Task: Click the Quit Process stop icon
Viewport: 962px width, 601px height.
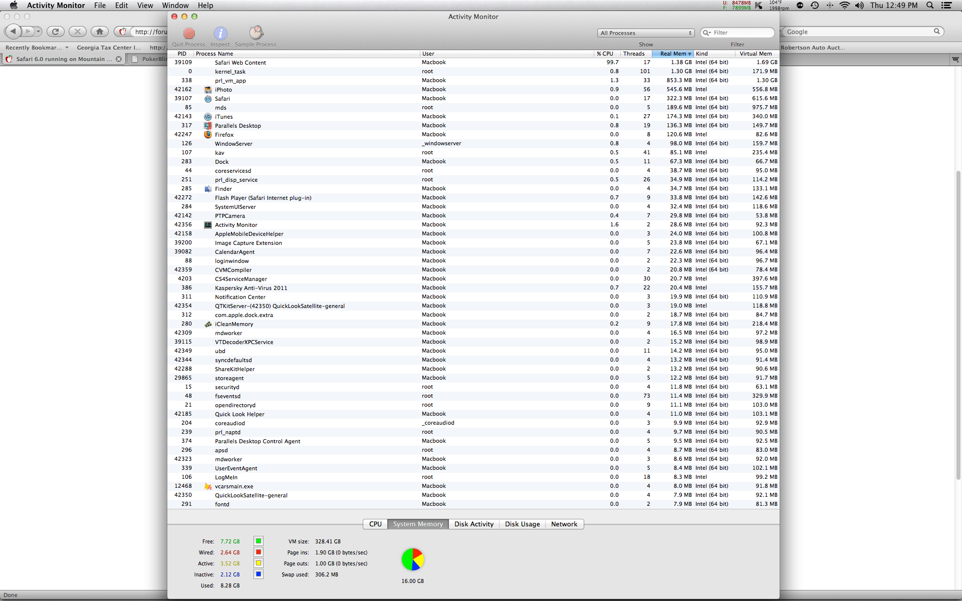Action: point(189,34)
